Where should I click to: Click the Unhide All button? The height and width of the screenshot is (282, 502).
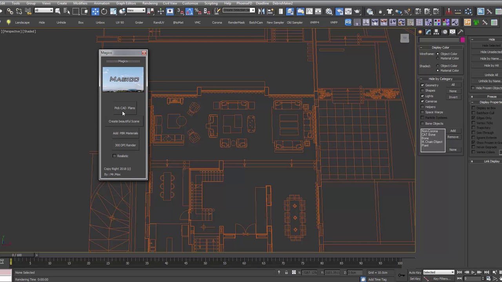pos(491,75)
